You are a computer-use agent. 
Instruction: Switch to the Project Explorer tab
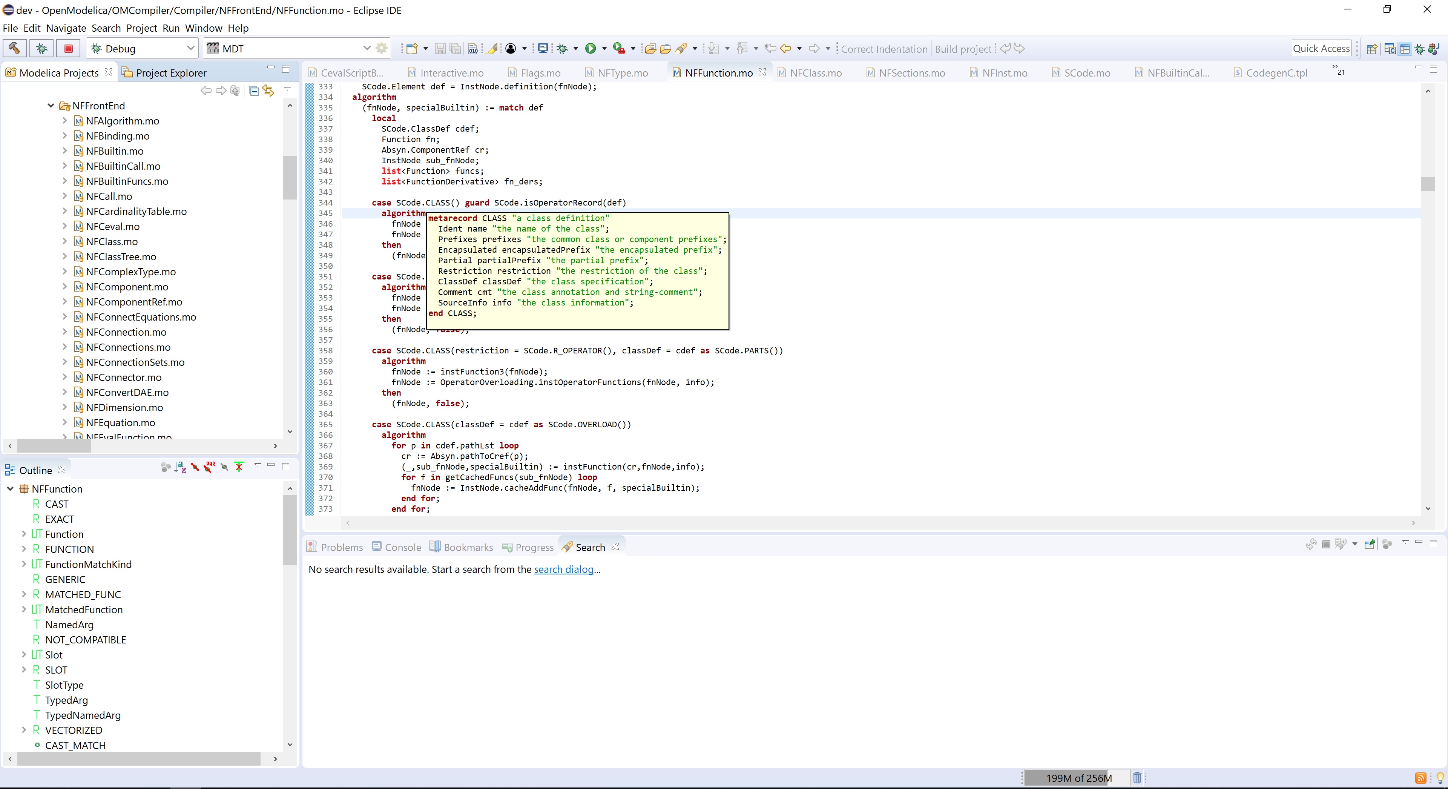(x=165, y=73)
